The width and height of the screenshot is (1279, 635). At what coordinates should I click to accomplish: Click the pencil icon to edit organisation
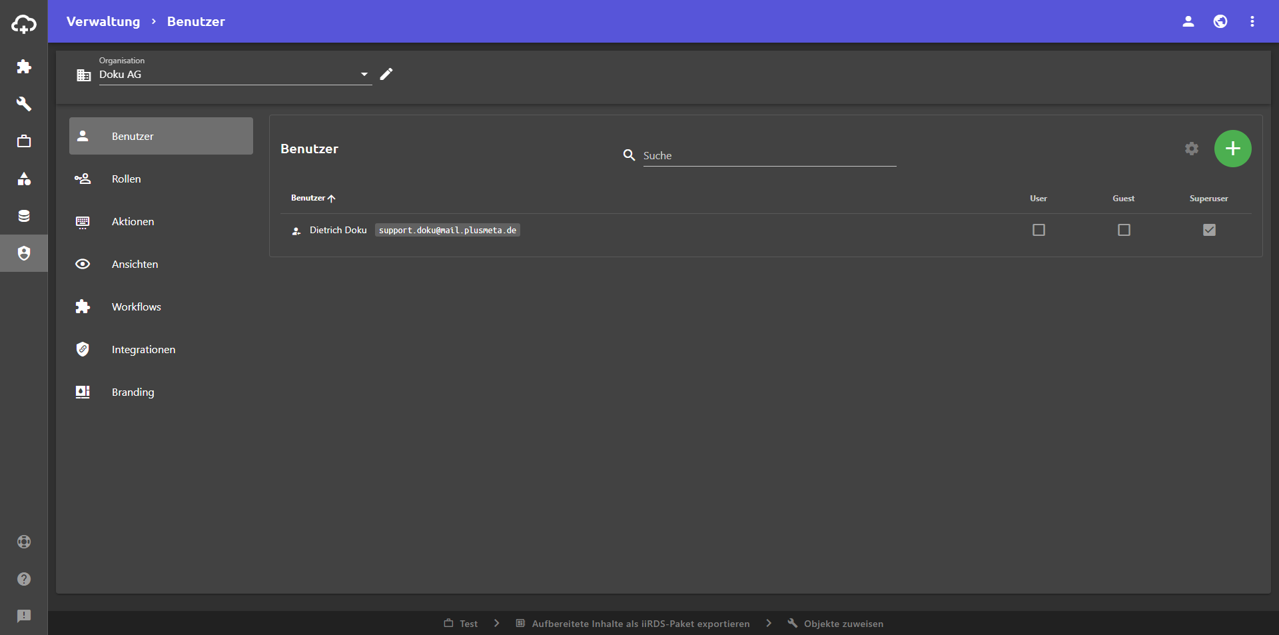386,74
